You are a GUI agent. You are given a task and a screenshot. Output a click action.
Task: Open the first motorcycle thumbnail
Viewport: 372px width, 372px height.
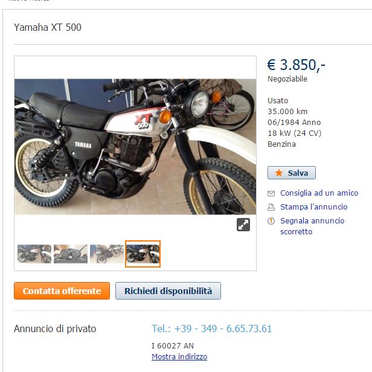click(34, 254)
